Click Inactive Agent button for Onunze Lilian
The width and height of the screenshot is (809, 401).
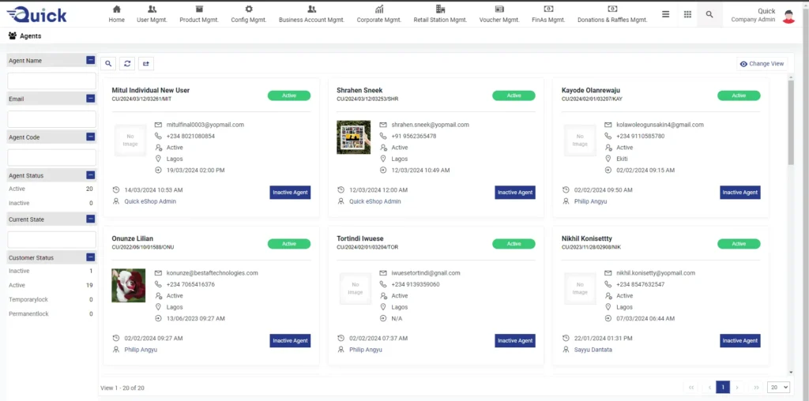tap(290, 341)
